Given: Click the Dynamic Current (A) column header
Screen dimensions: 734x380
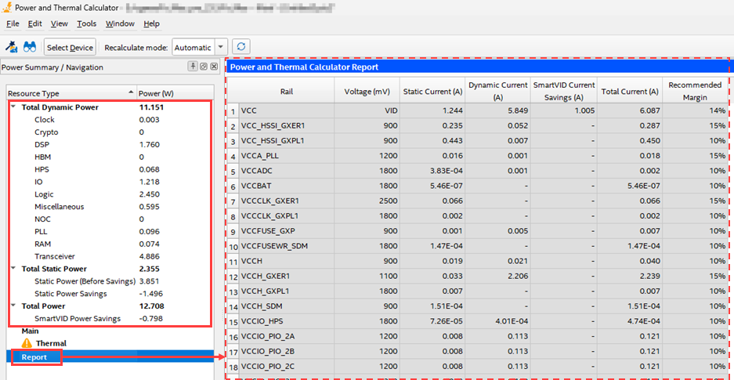Looking at the screenshot, I should 498,91.
